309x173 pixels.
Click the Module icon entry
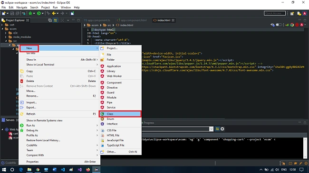pos(102,98)
